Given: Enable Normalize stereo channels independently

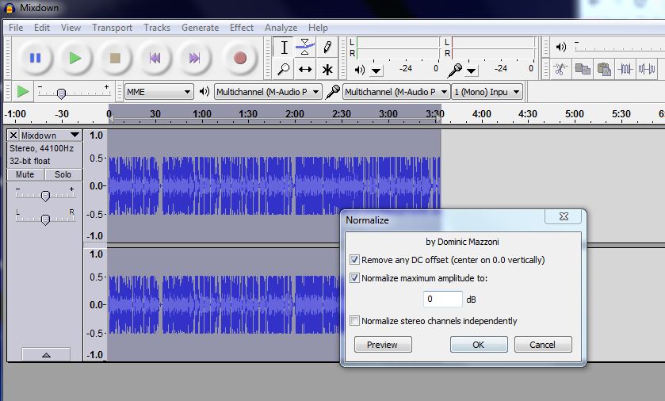Looking at the screenshot, I should point(354,320).
